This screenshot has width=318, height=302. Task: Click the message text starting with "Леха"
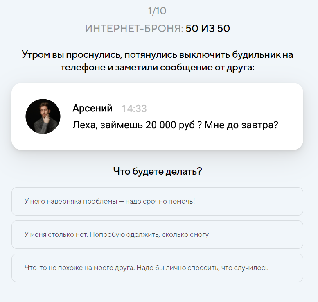pos(175,125)
